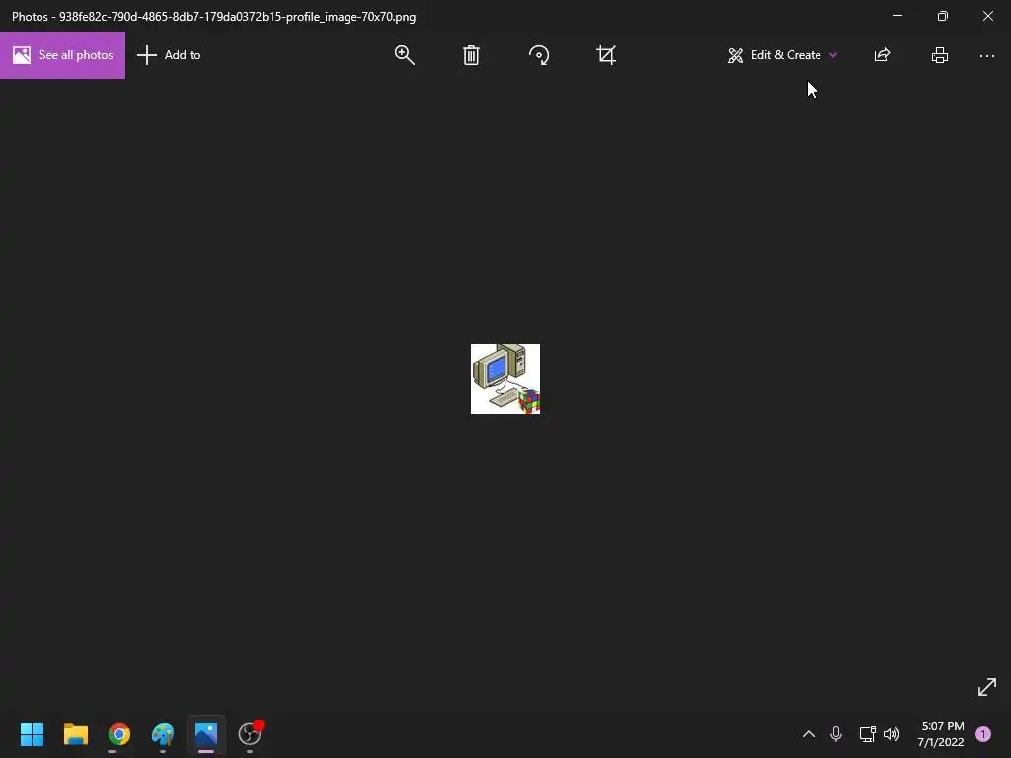
Task: Open OBS Studio from the taskbar
Action: click(x=250, y=734)
